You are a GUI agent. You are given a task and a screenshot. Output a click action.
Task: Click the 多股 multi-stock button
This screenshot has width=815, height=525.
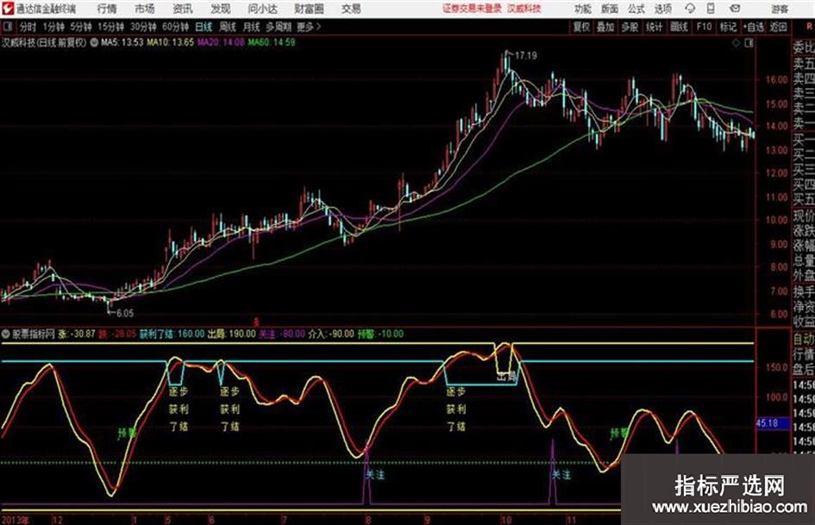[x=630, y=27]
